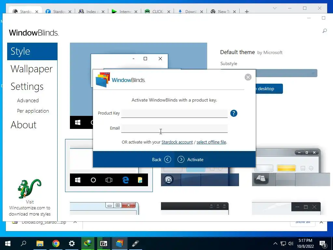The height and width of the screenshot is (250, 333).
Task: Open the Stardock account link
Action: click(177, 142)
